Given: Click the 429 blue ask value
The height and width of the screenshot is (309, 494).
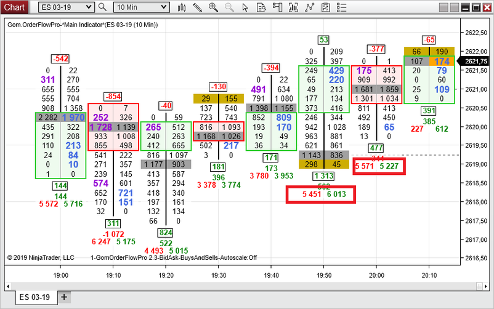Looking at the screenshot, I should [336, 71].
